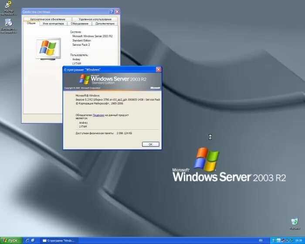Click the help question mark in Свойства системы
This screenshot has width=305, height=244.
click(x=111, y=12)
